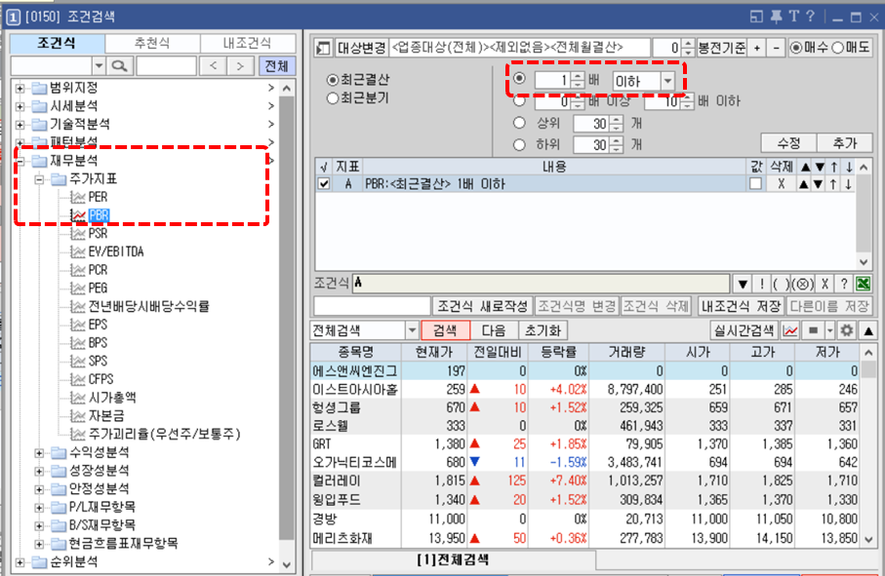
Task: Open the 전체검색 dropdown
Action: [412, 330]
